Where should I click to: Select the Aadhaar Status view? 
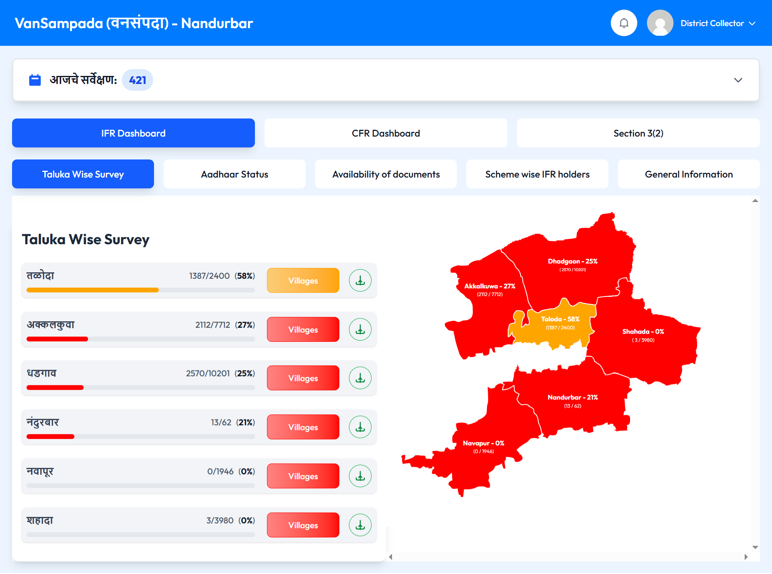click(234, 174)
